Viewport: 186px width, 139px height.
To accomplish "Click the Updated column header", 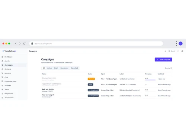I will click(x=161, y=74).
